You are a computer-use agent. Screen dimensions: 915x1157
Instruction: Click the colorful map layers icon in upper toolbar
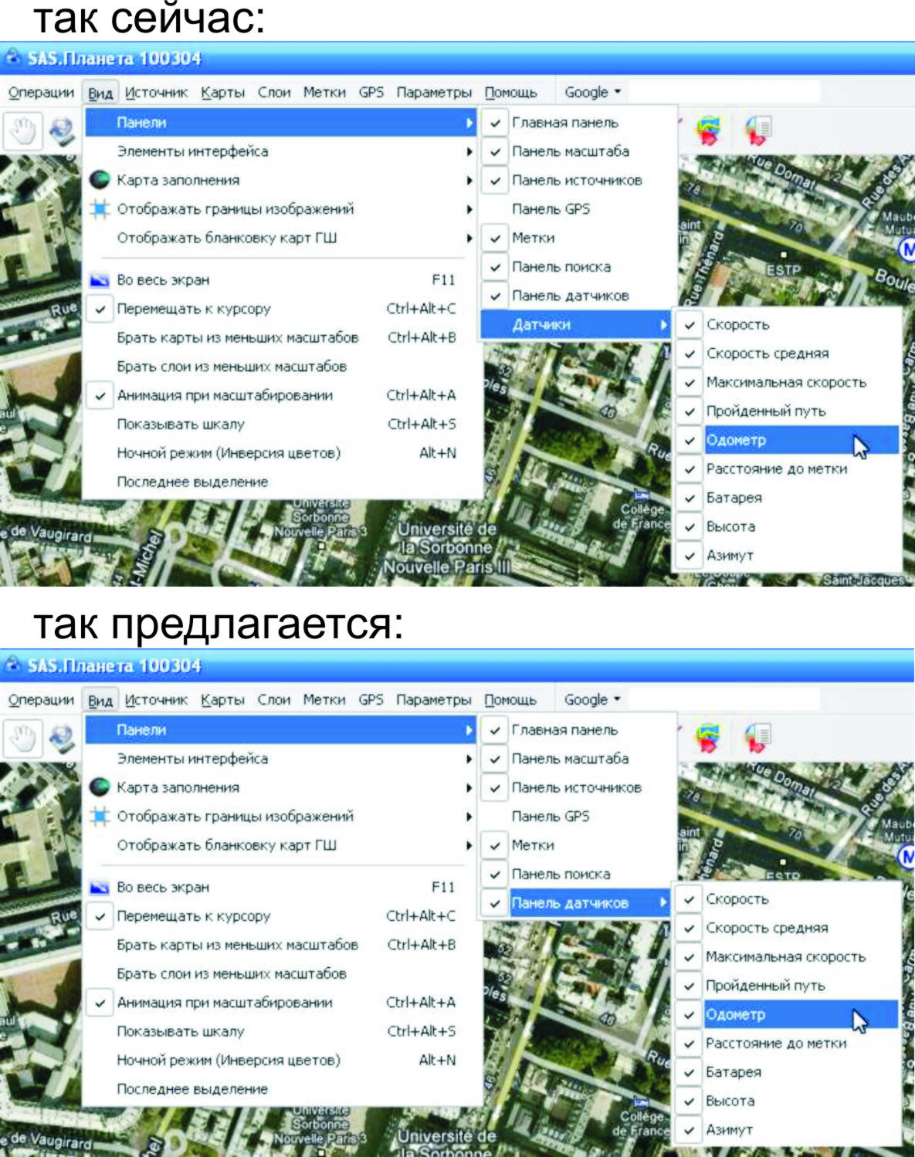tap(707, 130)
